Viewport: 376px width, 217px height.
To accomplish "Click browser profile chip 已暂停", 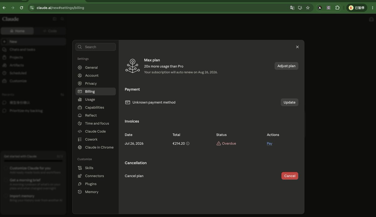I will tap(357, 8).
